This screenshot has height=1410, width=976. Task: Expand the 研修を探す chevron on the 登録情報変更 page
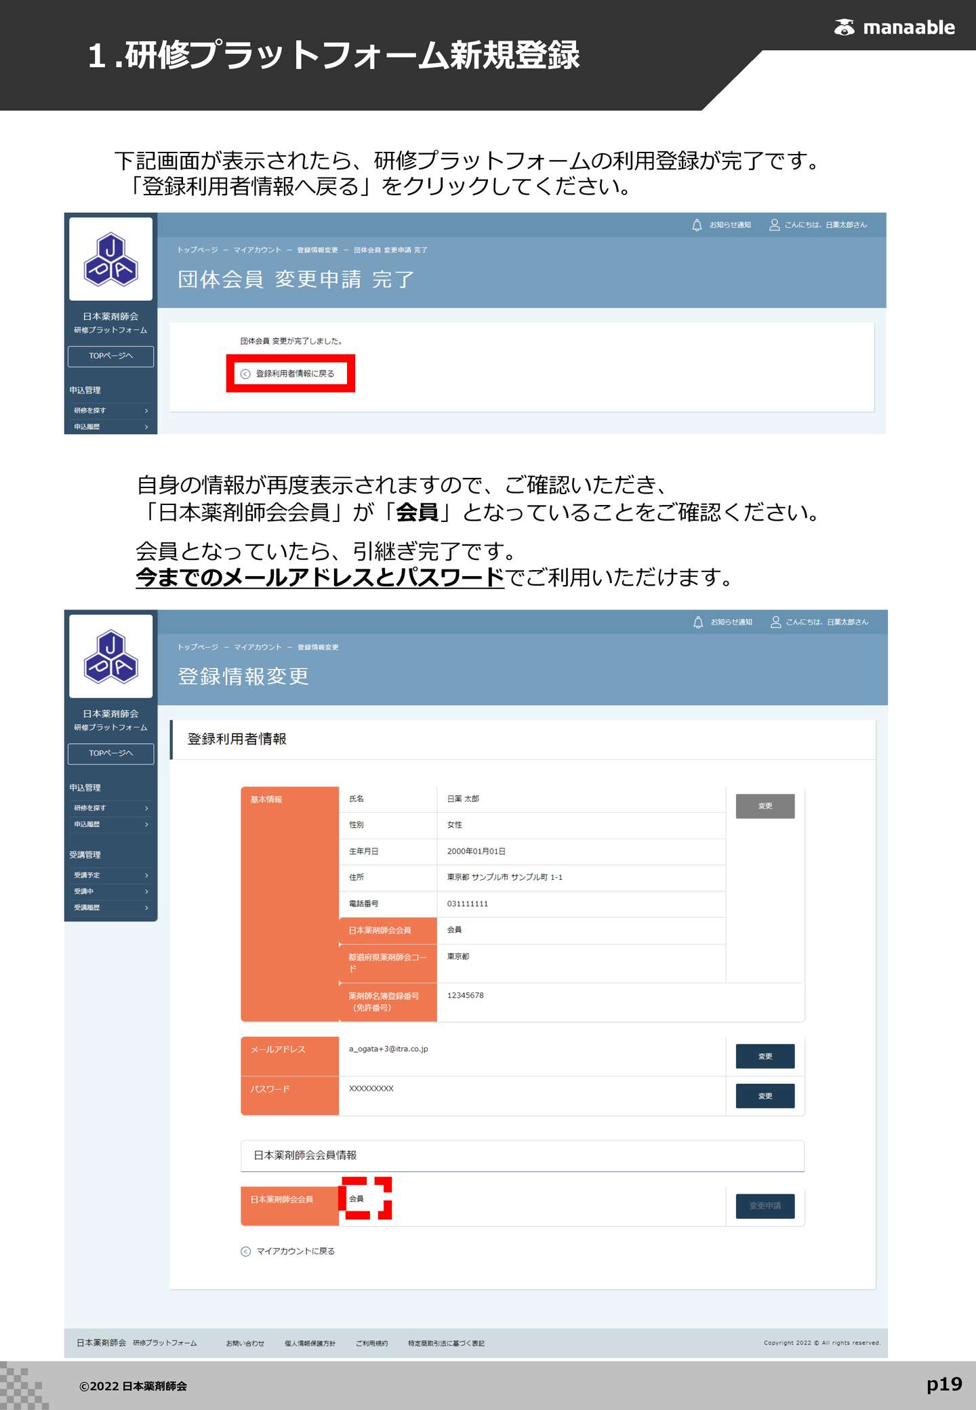[x=146, y=808]
